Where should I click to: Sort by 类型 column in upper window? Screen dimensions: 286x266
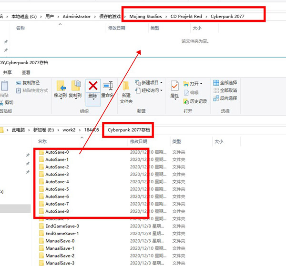pyautogui.click(x=154, y=28)
